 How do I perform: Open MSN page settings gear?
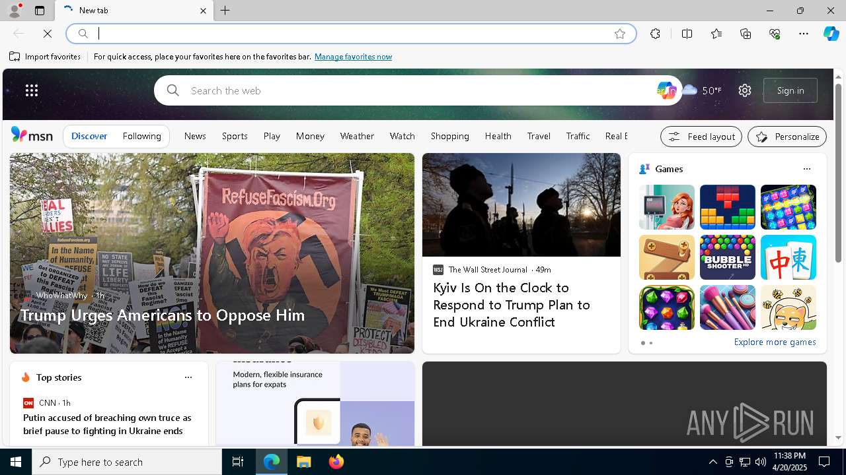[745, 90]
